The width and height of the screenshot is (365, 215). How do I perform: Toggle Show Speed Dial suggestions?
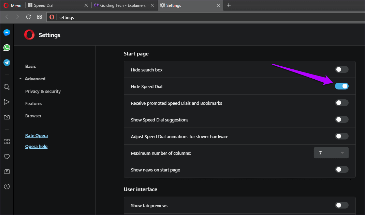coord(341,119)
